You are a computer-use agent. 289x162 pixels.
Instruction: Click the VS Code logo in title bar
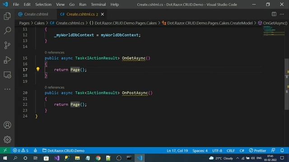5,4
